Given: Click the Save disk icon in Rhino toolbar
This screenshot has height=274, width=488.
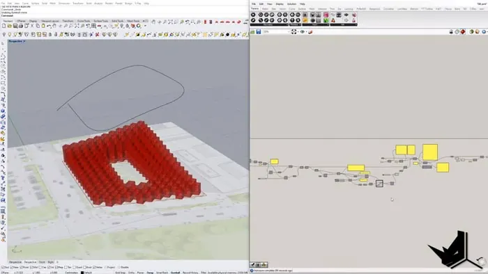Looking at the screenshot, I should [x=15, y=26].
